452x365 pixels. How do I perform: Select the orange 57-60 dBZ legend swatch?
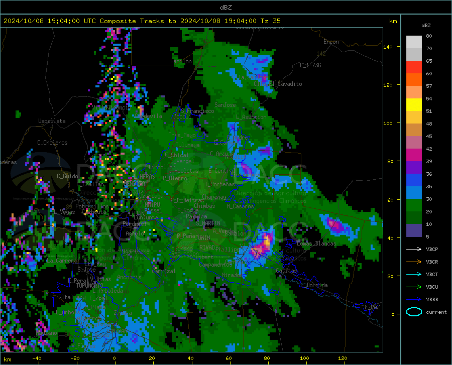[x=414, y=80]
